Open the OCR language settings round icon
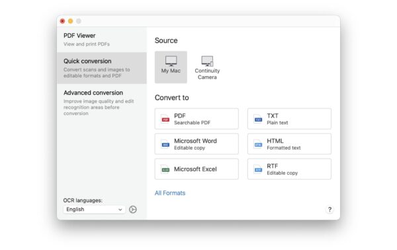 coord(133,209)
